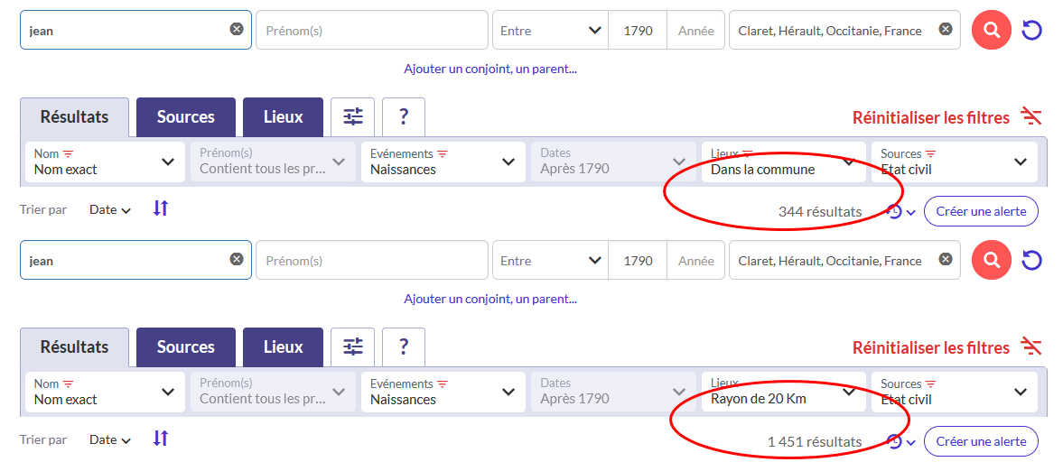Expand the 'Rayon de 20 Km' Lieux dropdown
Viewport: 1063px width, 462px height.
point(783,393)
